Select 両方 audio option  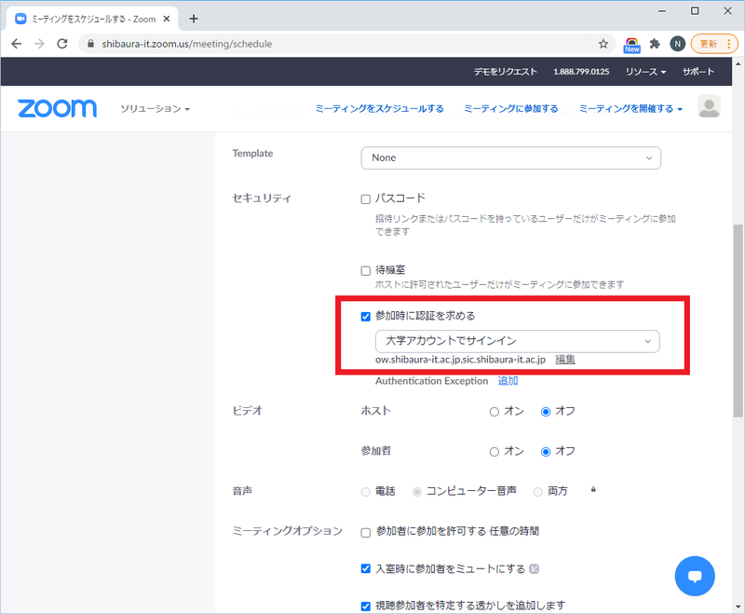(x=537, y=492)
